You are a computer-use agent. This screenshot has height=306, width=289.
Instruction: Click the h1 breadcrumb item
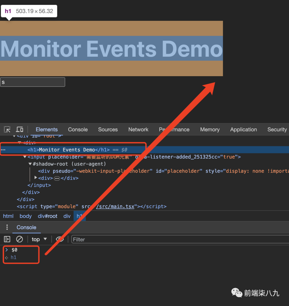(x=79, y=216)
